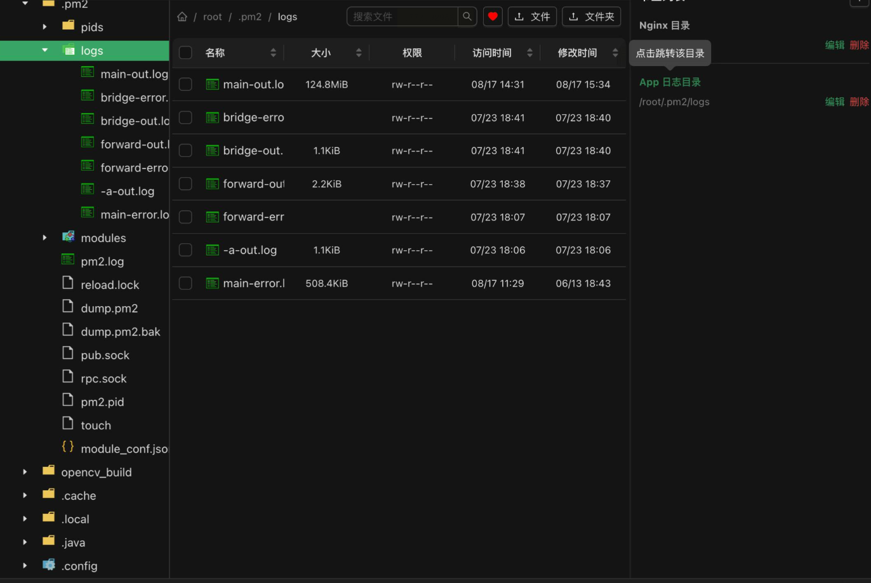Sort the table by 大小 column
Image resolution: width=871 pixels, height=583 pixels.
tap(359, 53)
